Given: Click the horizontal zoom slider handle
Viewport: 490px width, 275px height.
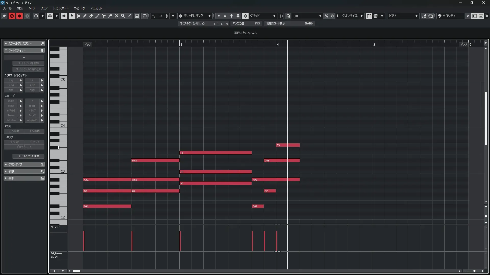Looking at the screenshot, I should point(474,271).
